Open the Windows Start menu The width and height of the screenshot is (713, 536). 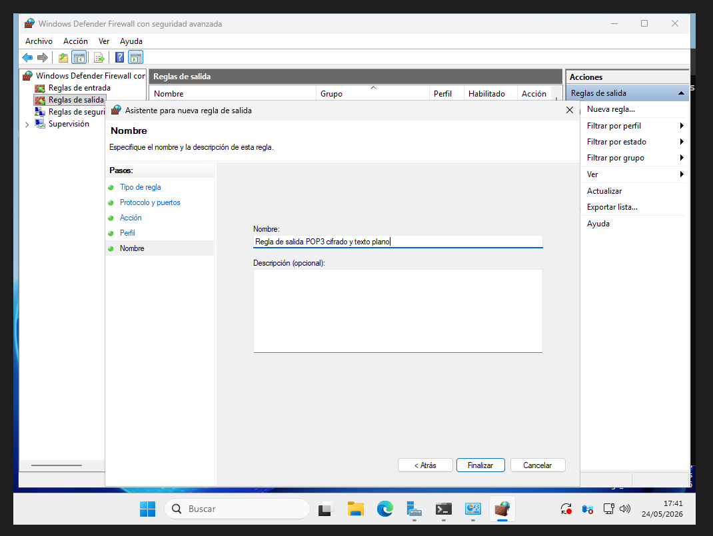147,509
